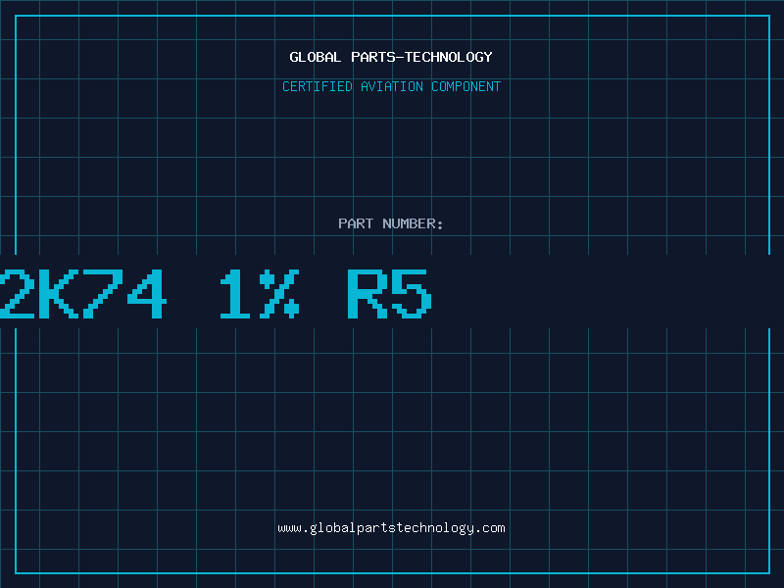Select the word GLOBAL in the heading
The width and height of the screenshot is (784, 588).
(316, 57)
